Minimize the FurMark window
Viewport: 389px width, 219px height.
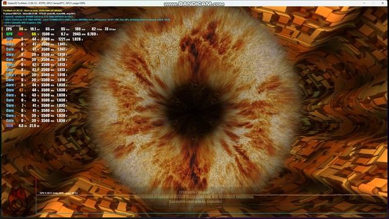[364, 3]
